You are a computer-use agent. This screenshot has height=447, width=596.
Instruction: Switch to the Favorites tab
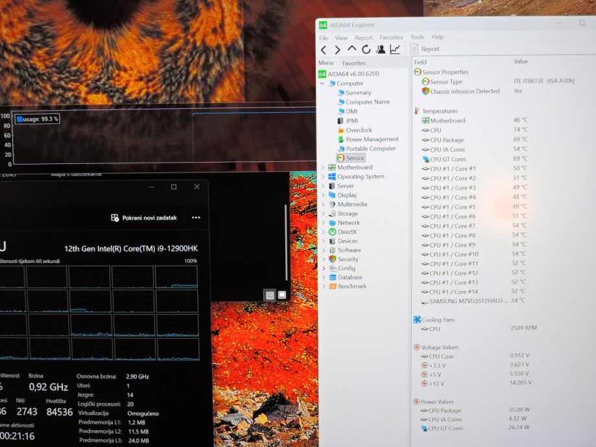click(x=353, y=63)
